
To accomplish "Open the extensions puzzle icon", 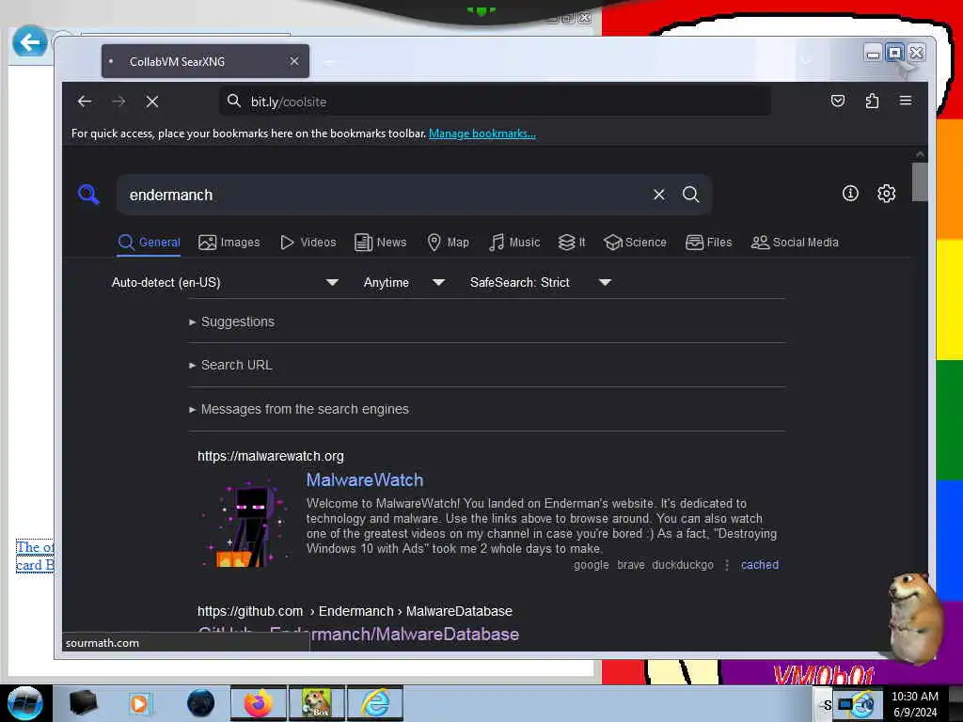I will pyautogui.click(x=872, y=101).
